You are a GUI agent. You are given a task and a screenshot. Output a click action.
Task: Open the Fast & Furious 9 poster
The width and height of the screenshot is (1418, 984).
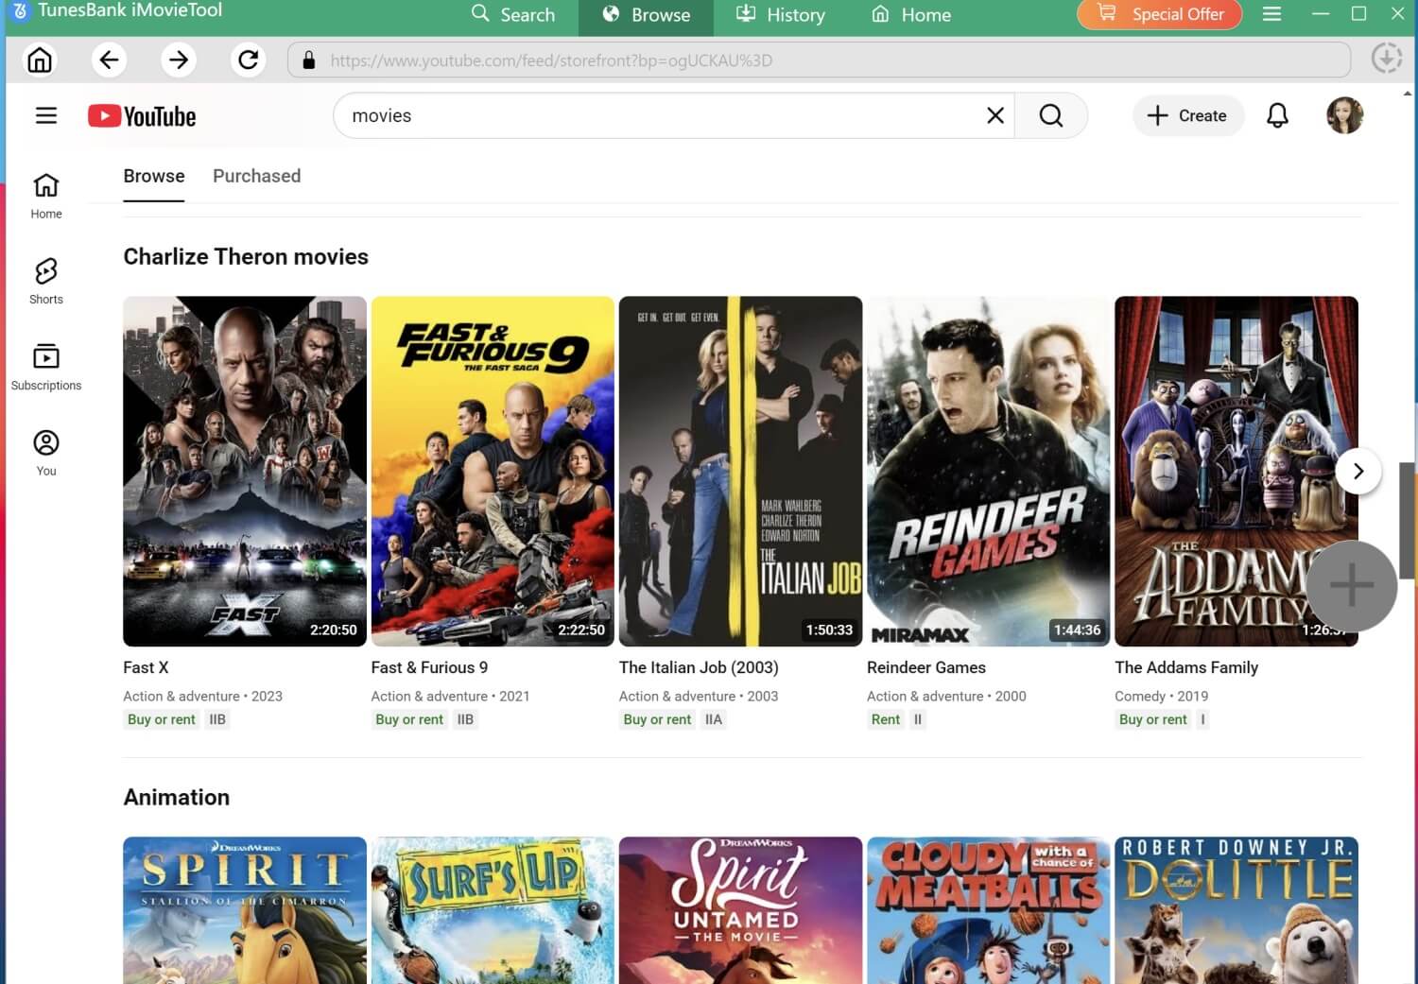click(x=493, y=471)
